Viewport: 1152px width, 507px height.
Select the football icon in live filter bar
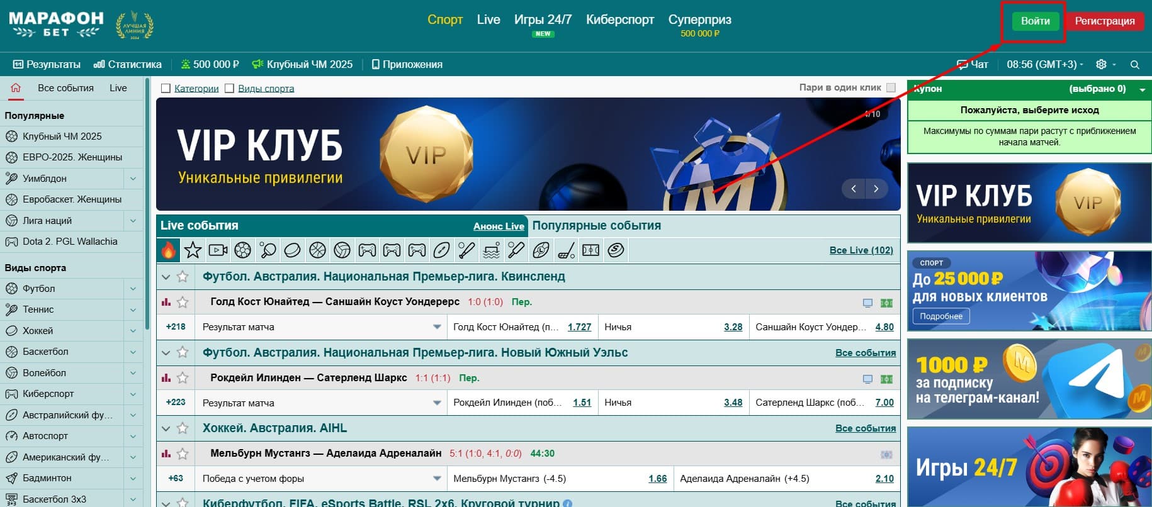pos(243,250)
